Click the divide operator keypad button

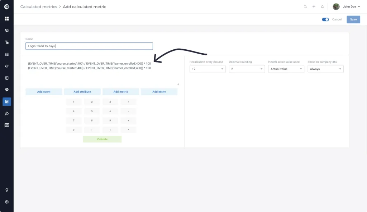coord(128,102)
